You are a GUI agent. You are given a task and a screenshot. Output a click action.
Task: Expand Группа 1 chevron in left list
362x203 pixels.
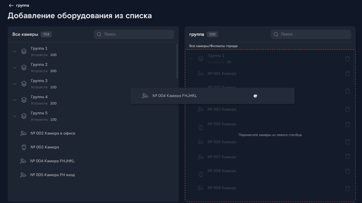pos(15,51)
